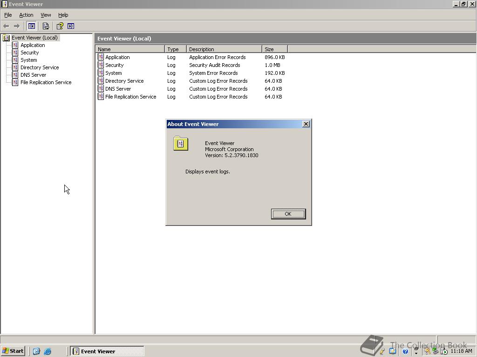Sort by the Size column header

[x=275, y=49]
